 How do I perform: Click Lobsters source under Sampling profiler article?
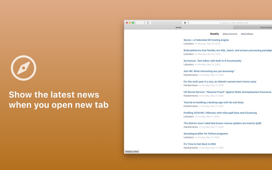189,137
